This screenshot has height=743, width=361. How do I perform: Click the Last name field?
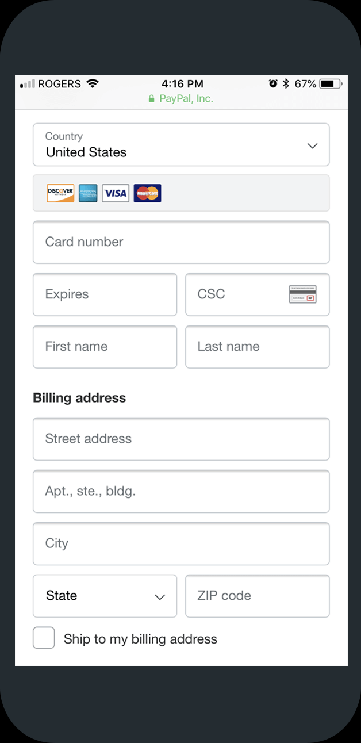pos(258,347)
